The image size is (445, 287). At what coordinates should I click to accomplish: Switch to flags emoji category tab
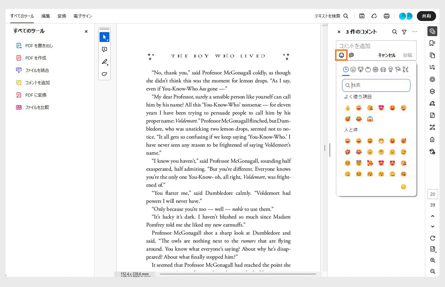[398, 69]
